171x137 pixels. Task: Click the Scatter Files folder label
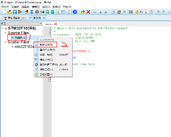[18, 42]
